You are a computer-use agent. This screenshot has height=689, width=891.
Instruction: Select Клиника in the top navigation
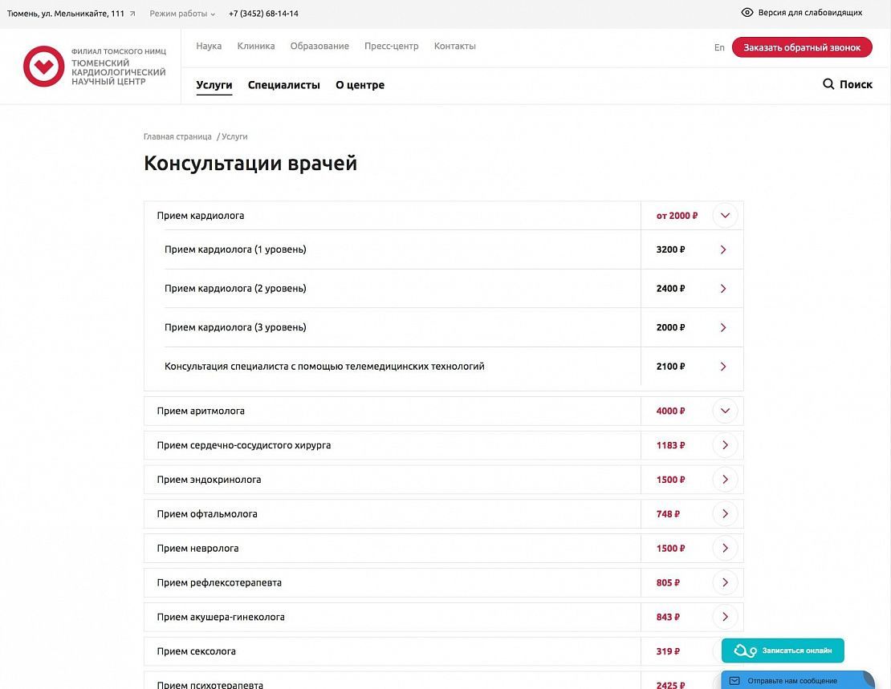coord(256,47)
